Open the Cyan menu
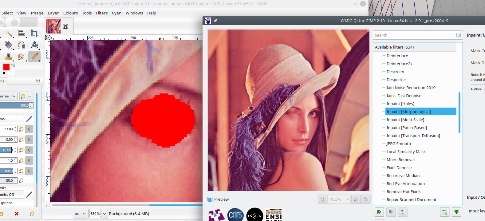Image resolution: width=485 pixels, height=221 pixels. (116, 13)
